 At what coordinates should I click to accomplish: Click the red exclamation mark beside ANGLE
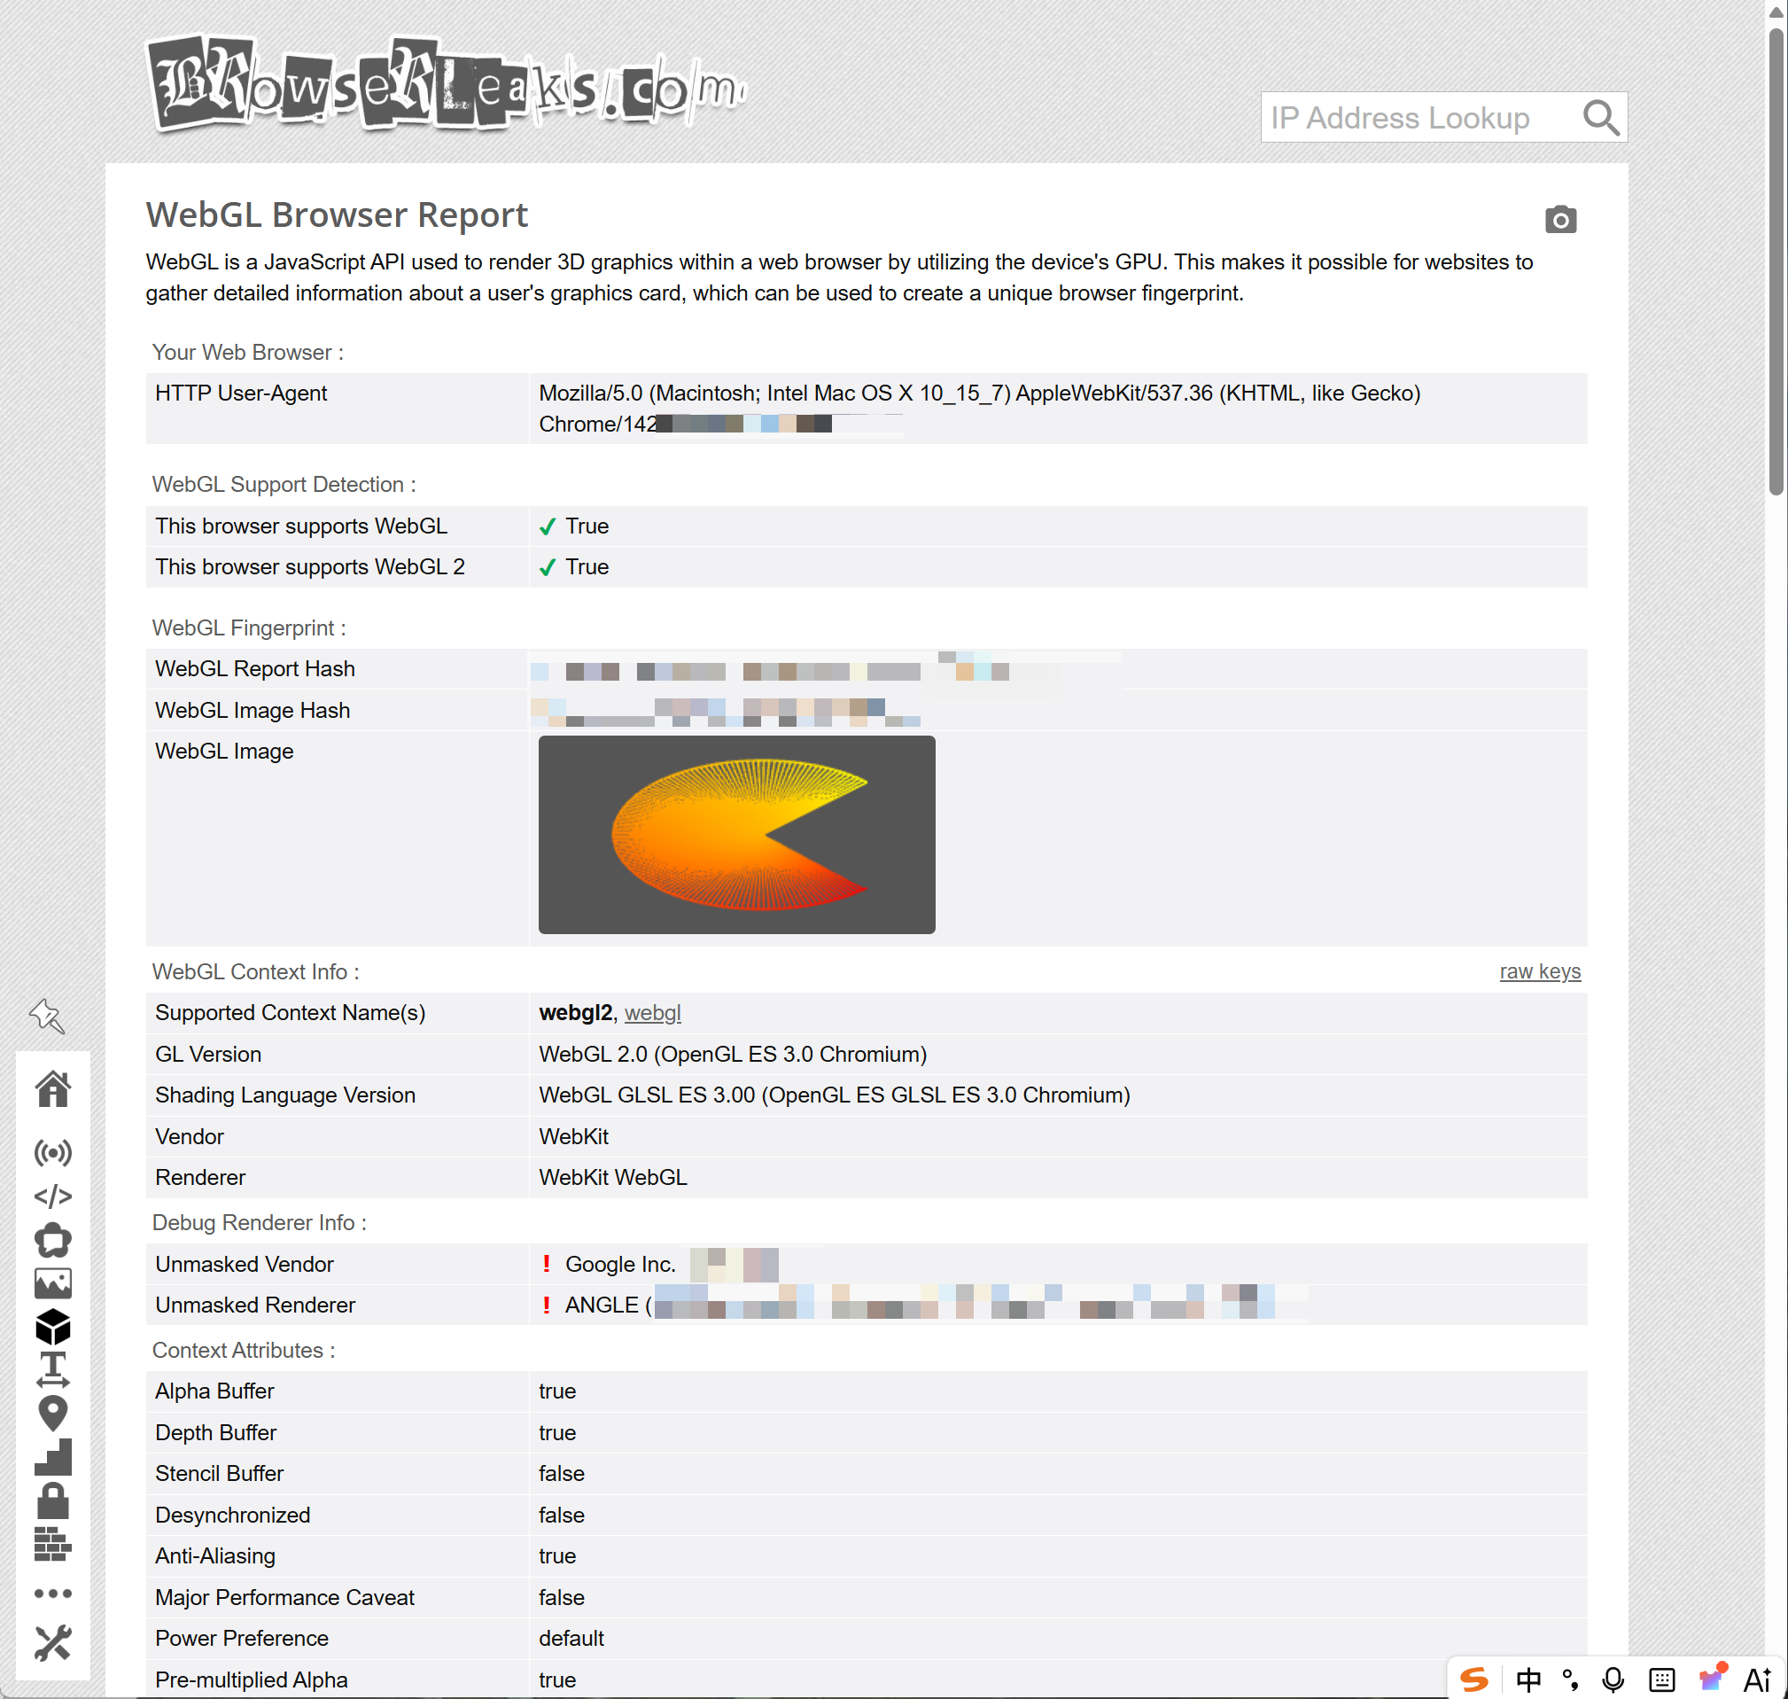point(547,1304)
